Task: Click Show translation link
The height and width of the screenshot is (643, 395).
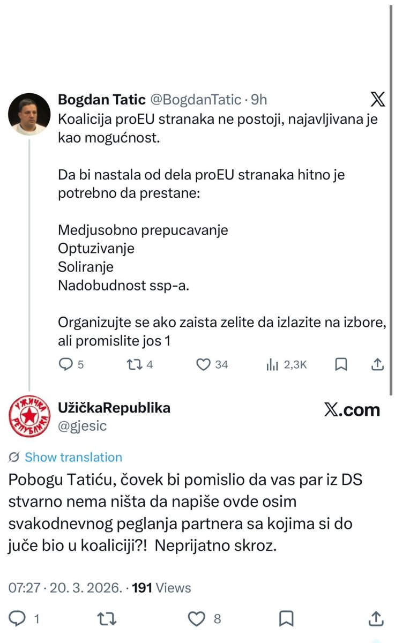Action: tap(73, 457)
